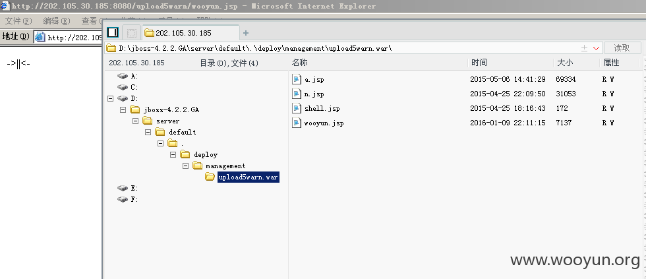Sort by 时间 column header
The height and width of the screenshot is (279, 646).
[479, 63]
